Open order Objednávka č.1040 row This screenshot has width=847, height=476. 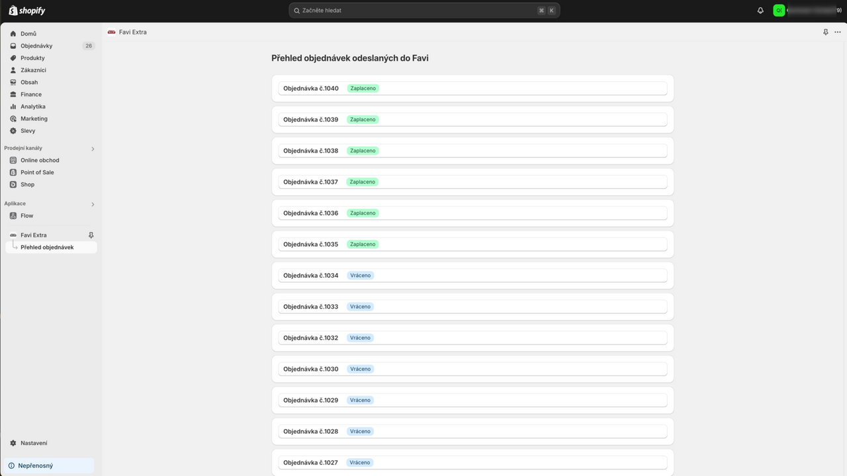coord(472,88)
